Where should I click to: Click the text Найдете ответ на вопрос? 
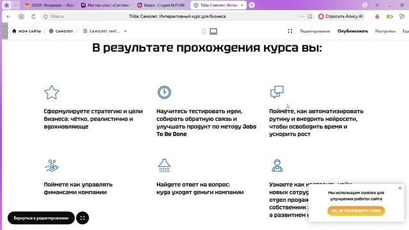[200, 188]
